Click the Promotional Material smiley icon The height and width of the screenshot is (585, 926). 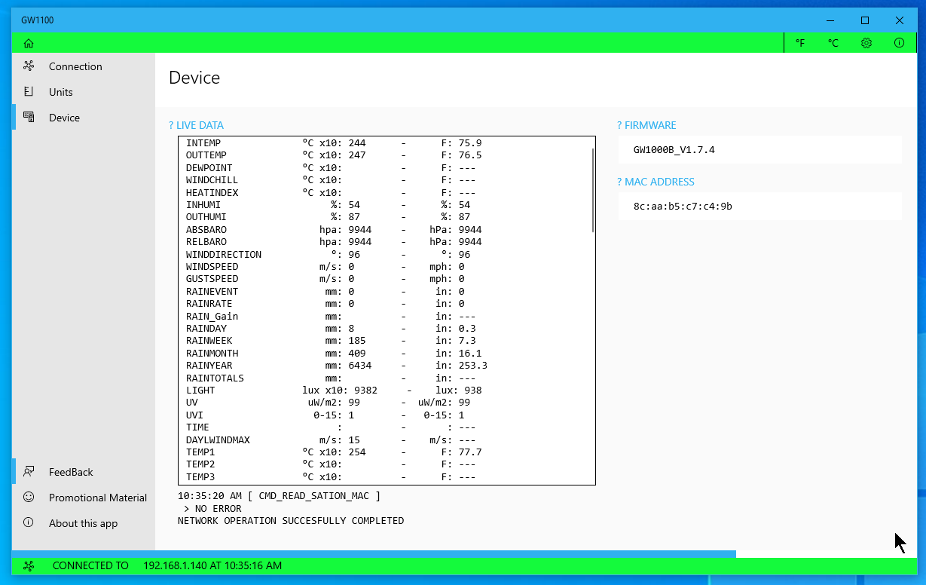[x=29, y=498]
